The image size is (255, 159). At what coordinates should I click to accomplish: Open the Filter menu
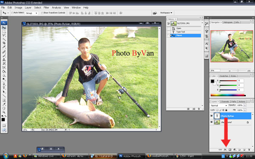(46, 8)
